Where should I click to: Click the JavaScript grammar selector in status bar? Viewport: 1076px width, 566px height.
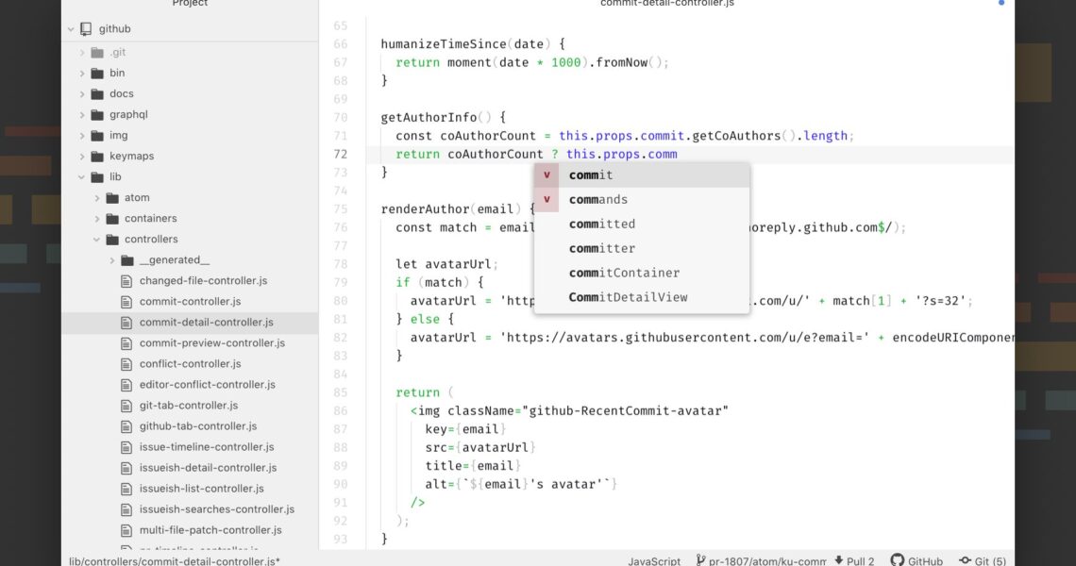click(654, 560)
